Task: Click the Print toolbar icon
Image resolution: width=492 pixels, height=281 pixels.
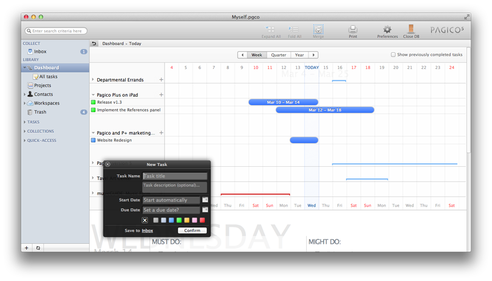Action: click(353, 30)
